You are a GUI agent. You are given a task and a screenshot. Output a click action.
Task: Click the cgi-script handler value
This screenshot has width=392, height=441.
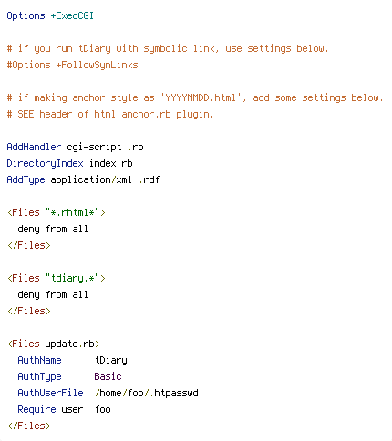pos(94,147)
